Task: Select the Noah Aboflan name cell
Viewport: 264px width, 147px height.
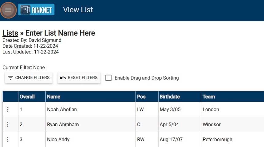Action: (x=62, y=109)
